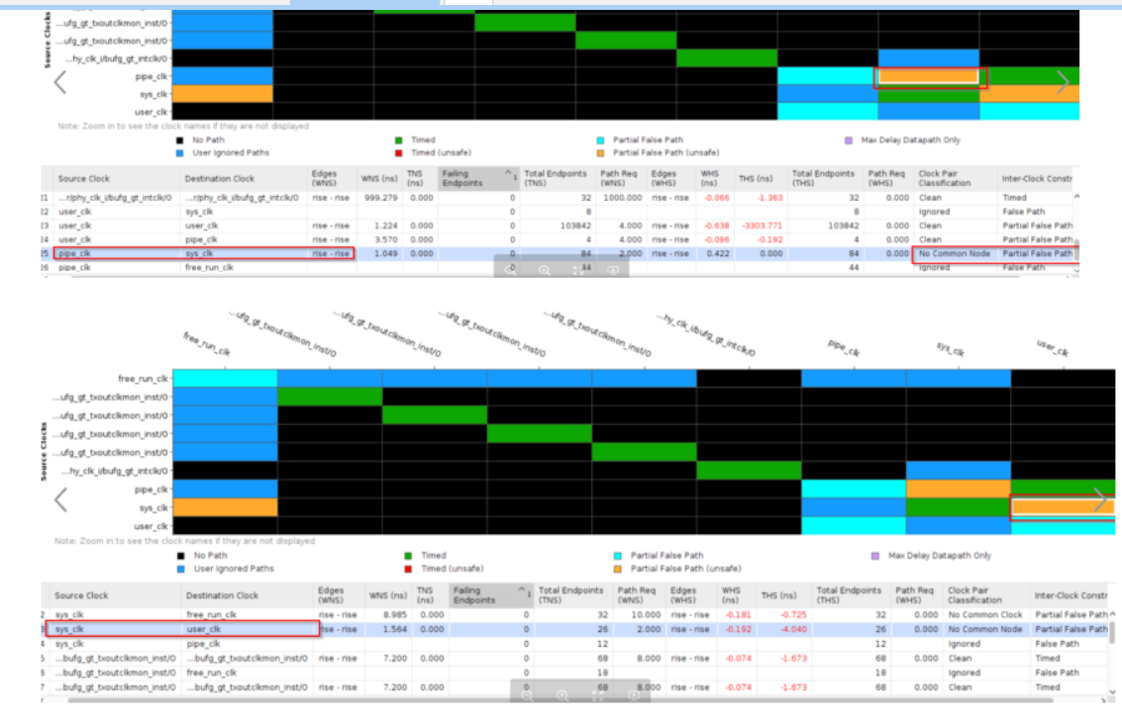This screenshot has width=1122, height=723.
Task: Click fullscreen arrows icon on lower image overlay
Action: [x=598, y=695]
